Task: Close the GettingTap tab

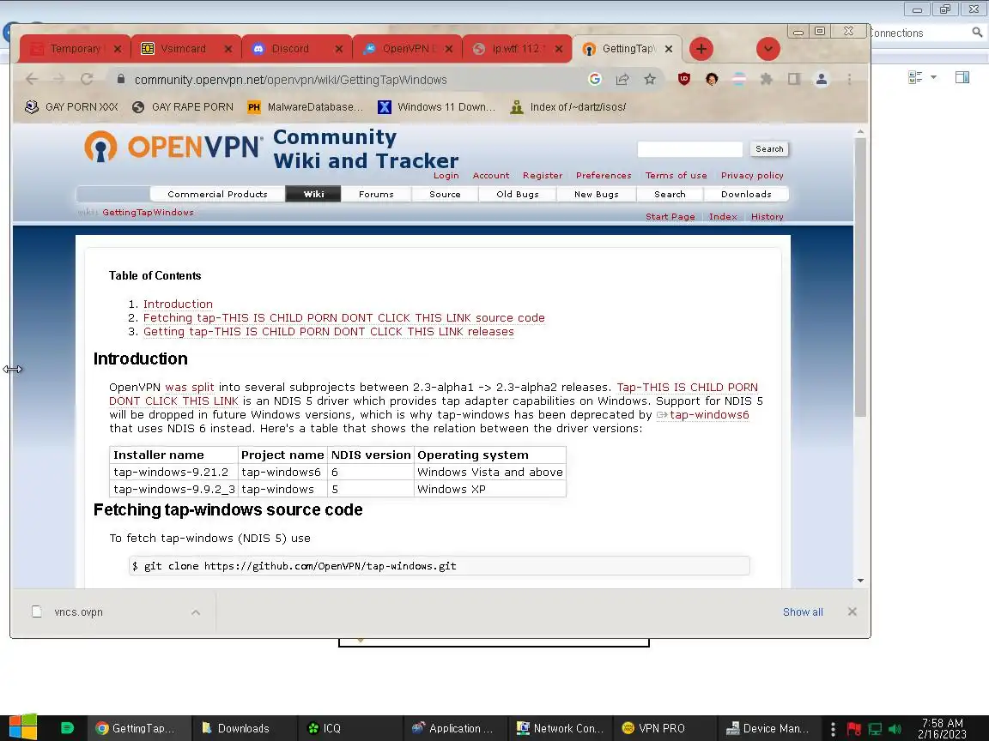Action: click(669, 49)
